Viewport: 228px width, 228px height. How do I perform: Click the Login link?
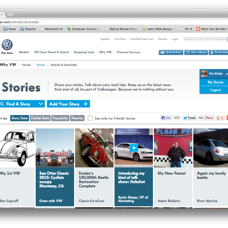coord(175,39)
